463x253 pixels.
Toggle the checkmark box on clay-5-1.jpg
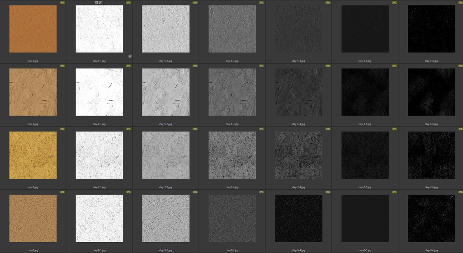point(130,56)
